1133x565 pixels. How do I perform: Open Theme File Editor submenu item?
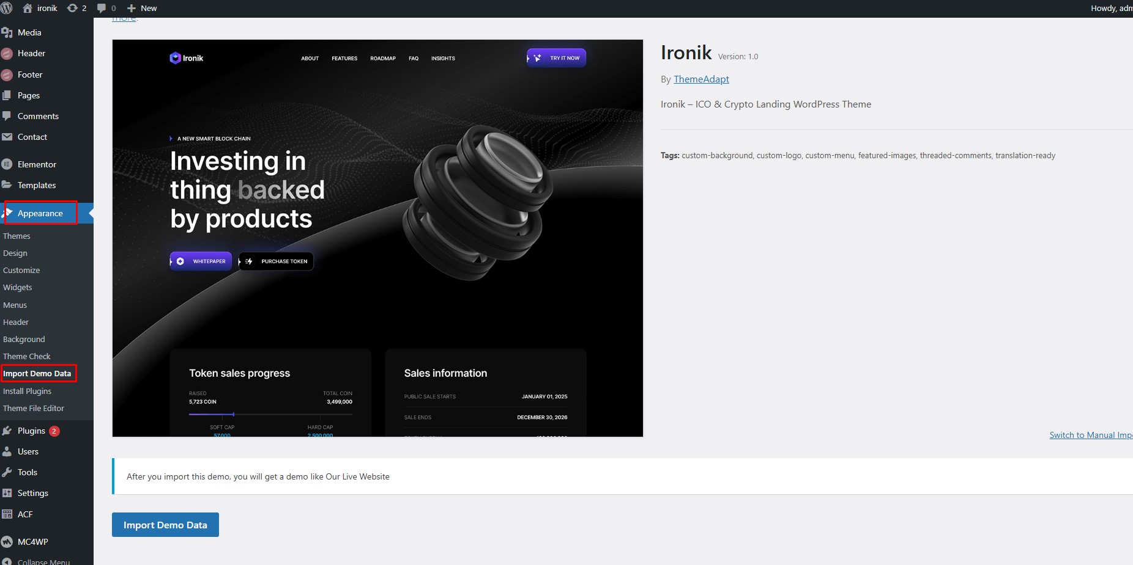[34, 408]
